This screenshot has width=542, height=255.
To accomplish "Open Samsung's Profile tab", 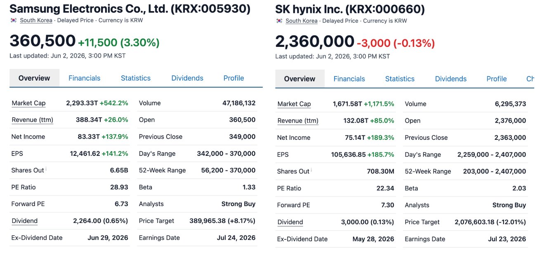I will pyautogui.click(x=234, y=78).
